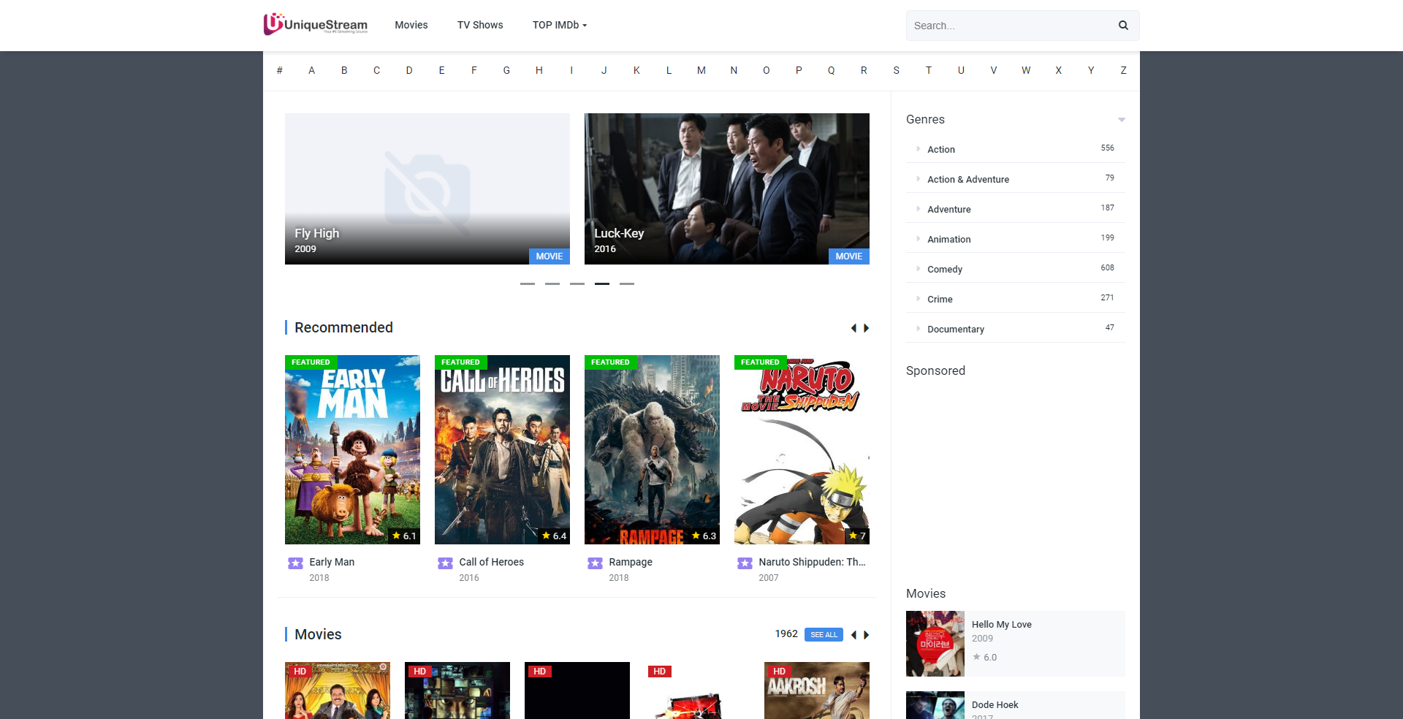Click Recommended previous arrow
The image size is (1403, 719).
pos(853,328)
